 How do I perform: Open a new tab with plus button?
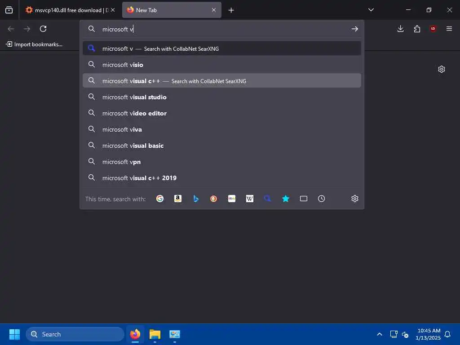point(231,10)
